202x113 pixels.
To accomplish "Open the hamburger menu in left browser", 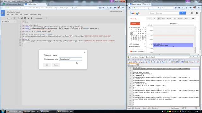I will [x=123, y=8].
